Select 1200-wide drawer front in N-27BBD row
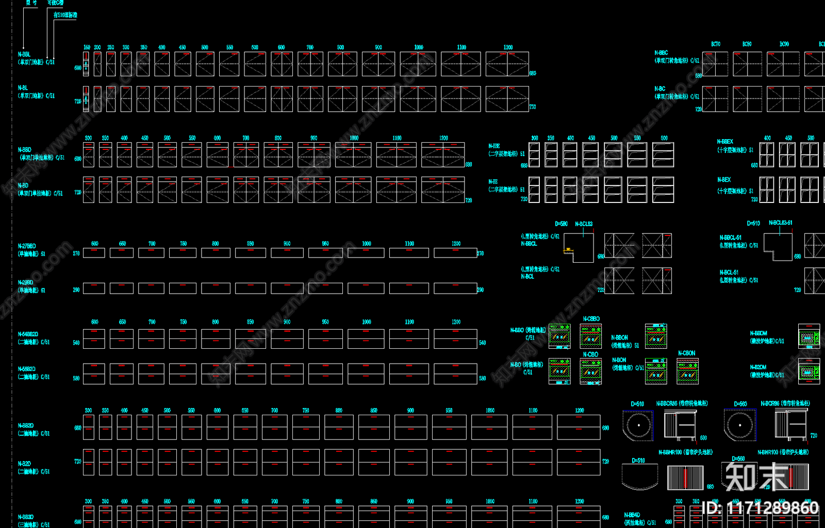This screenshot has width=825, height=528. click(455, 253)
